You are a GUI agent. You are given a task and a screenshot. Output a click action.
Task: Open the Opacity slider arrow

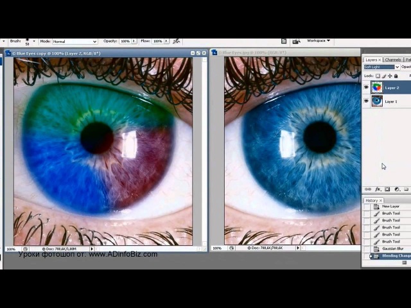point(134,41)
